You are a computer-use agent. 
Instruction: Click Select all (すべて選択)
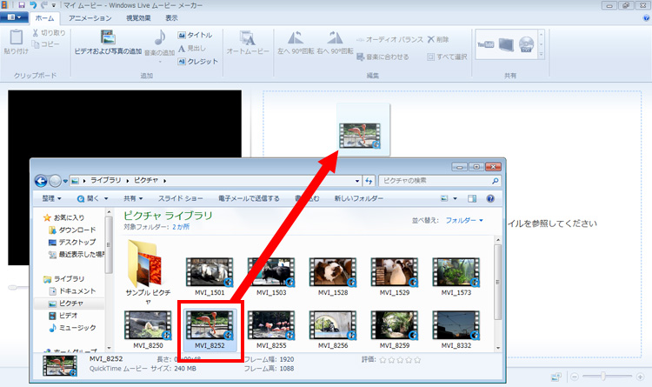pos(447,57)
